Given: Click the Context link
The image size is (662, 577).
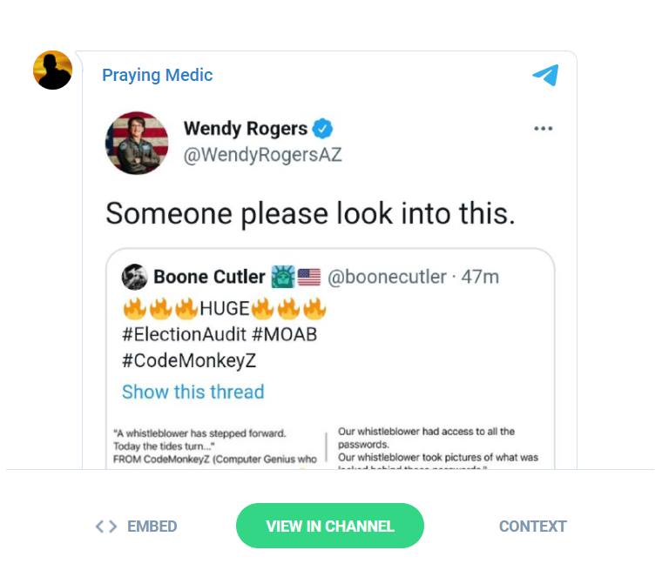Looking at the screenshot, I should [x=532, y=527].
